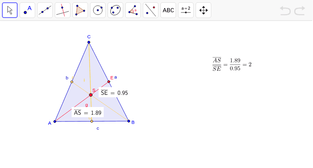Select Reflect about Line tool
Screen dimensions: 313x168
point(151,10)
